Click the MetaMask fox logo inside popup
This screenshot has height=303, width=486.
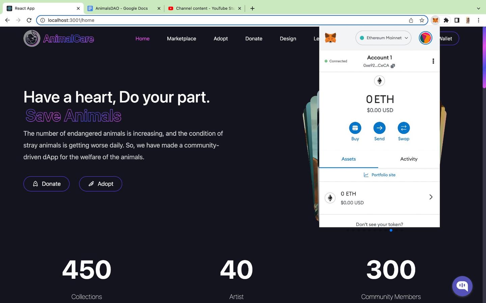click(x=330, y=38)
